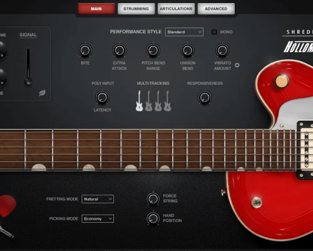This screenshot has height=251, width=313.
Task: Click the UNISON BEND knob
Action: pos(188,50)
